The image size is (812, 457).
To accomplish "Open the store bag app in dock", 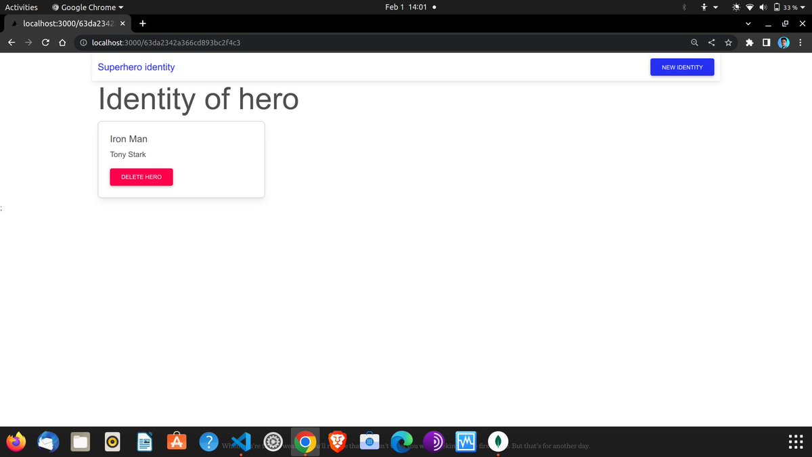I will pyautogui.click(x=369, y=442).
